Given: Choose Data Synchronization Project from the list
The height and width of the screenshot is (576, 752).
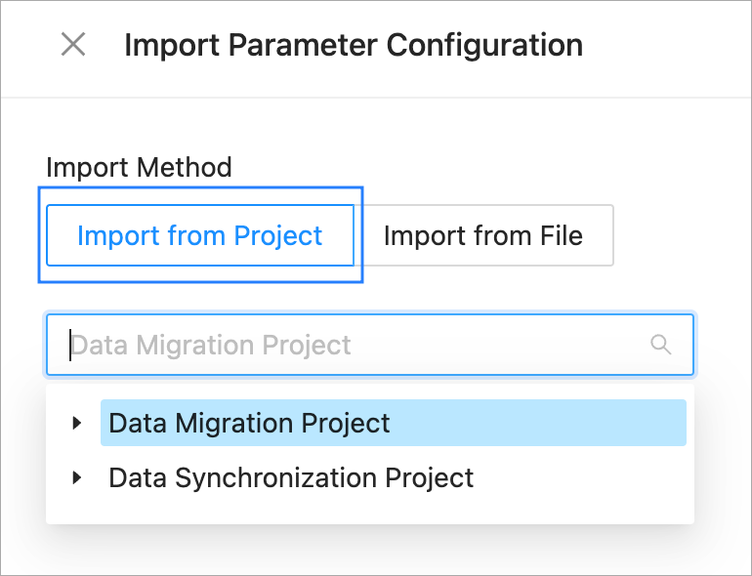Looking at the screenshot, I should (x=291, y=477).
